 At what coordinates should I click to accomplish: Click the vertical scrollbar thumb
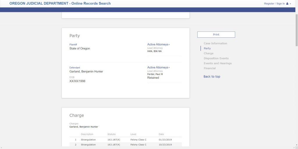click(296, 29)
